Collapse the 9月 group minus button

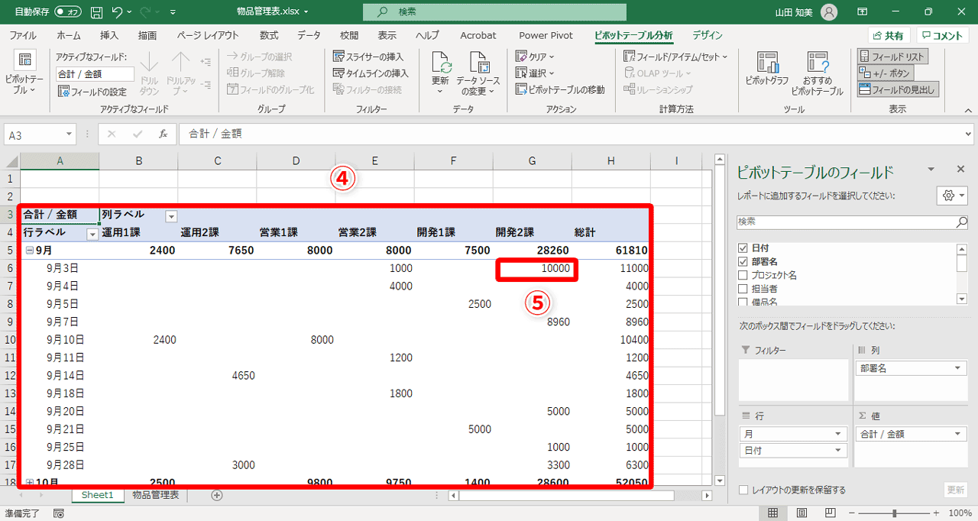(29, 251)
